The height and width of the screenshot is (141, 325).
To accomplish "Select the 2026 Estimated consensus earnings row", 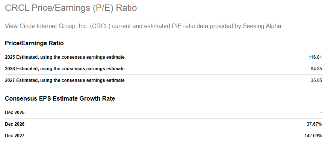I will pos(163,69).
